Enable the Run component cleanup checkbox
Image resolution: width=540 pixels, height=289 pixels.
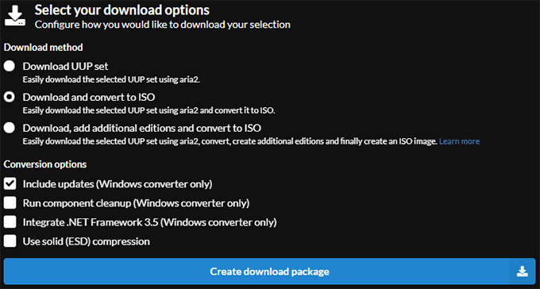point(10,203)
